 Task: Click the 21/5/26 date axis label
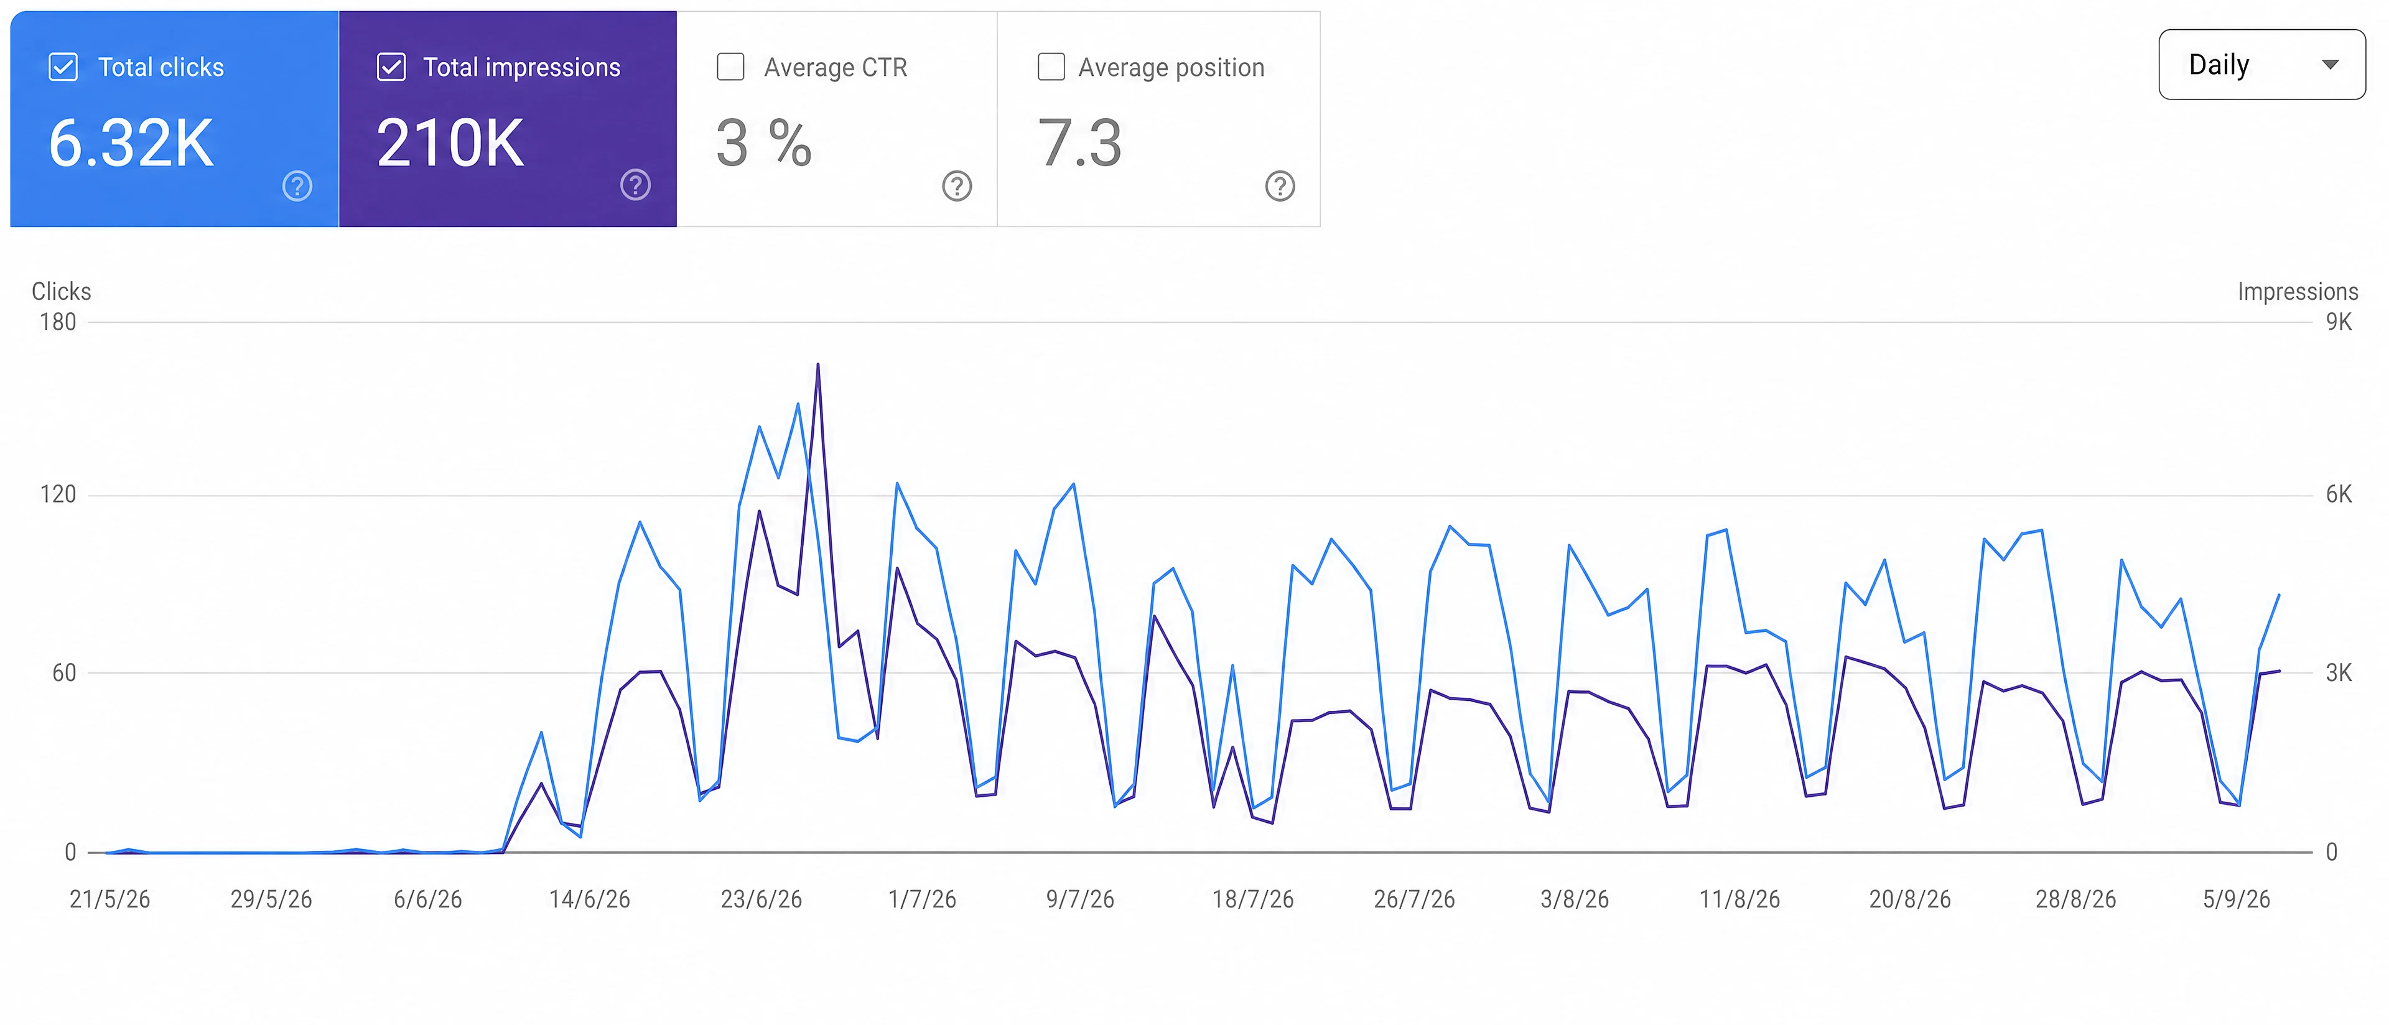[109, 899]
